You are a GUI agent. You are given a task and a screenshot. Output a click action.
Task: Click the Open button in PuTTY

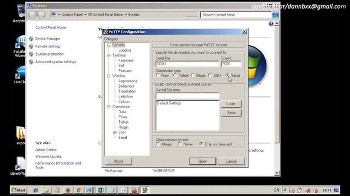203,161
